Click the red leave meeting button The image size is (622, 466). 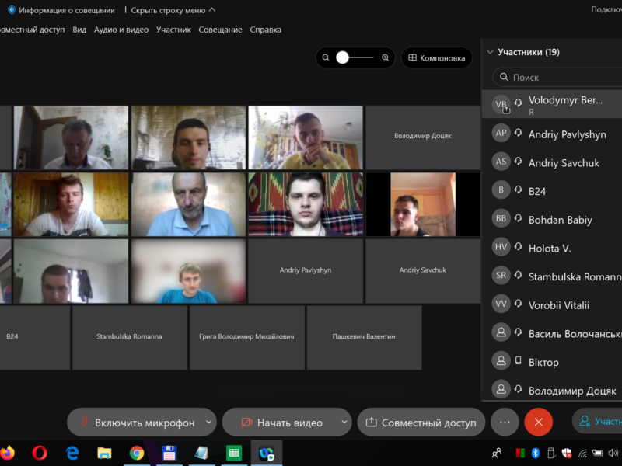(x=538, y=422)
